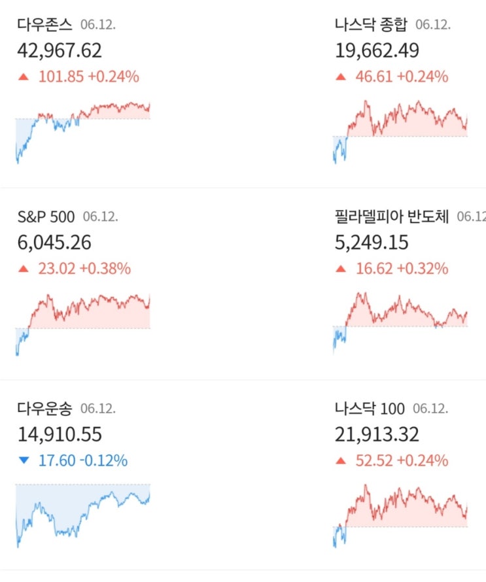View the 나스닥 종합 intraday mini chart
The width and height of the screenshot is (486, 582).
(400, 131)
